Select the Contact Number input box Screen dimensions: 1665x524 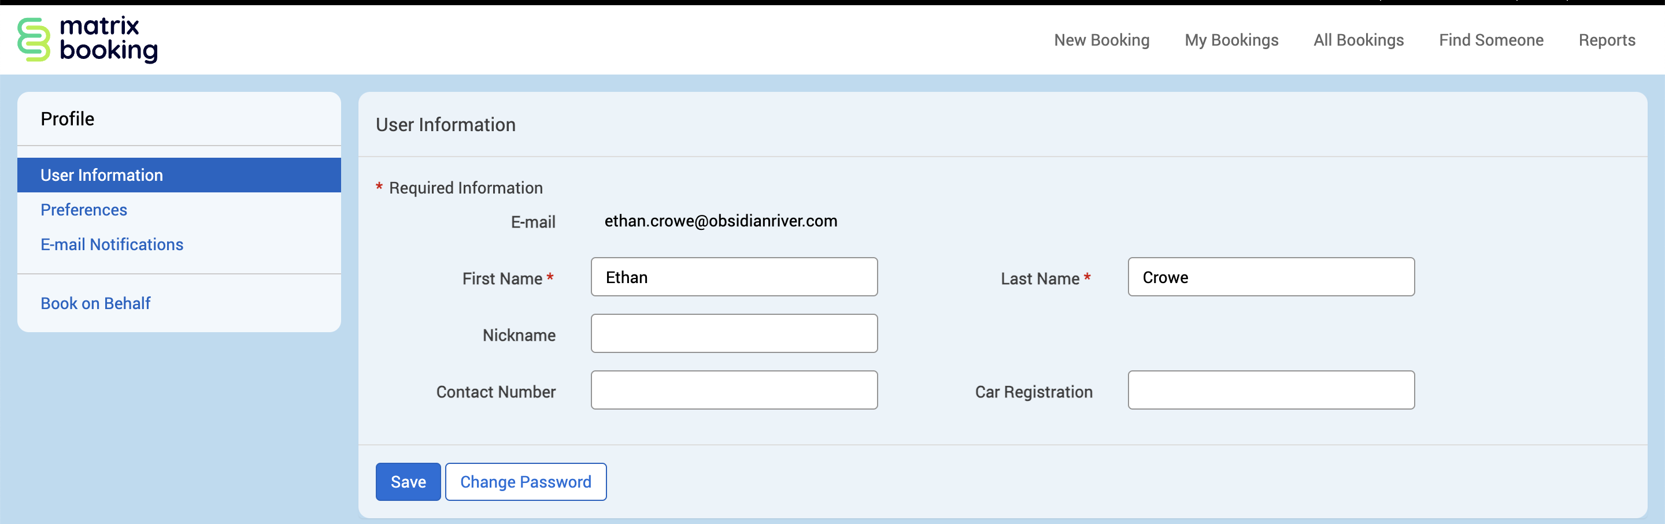point(734,390)
